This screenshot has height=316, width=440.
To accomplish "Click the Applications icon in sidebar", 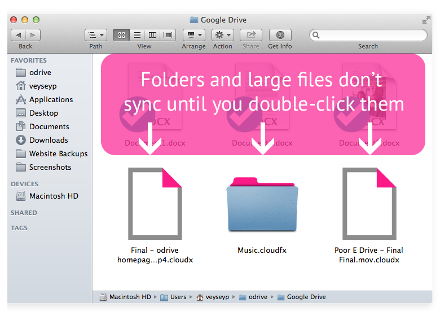I will [x=21, y=99].
